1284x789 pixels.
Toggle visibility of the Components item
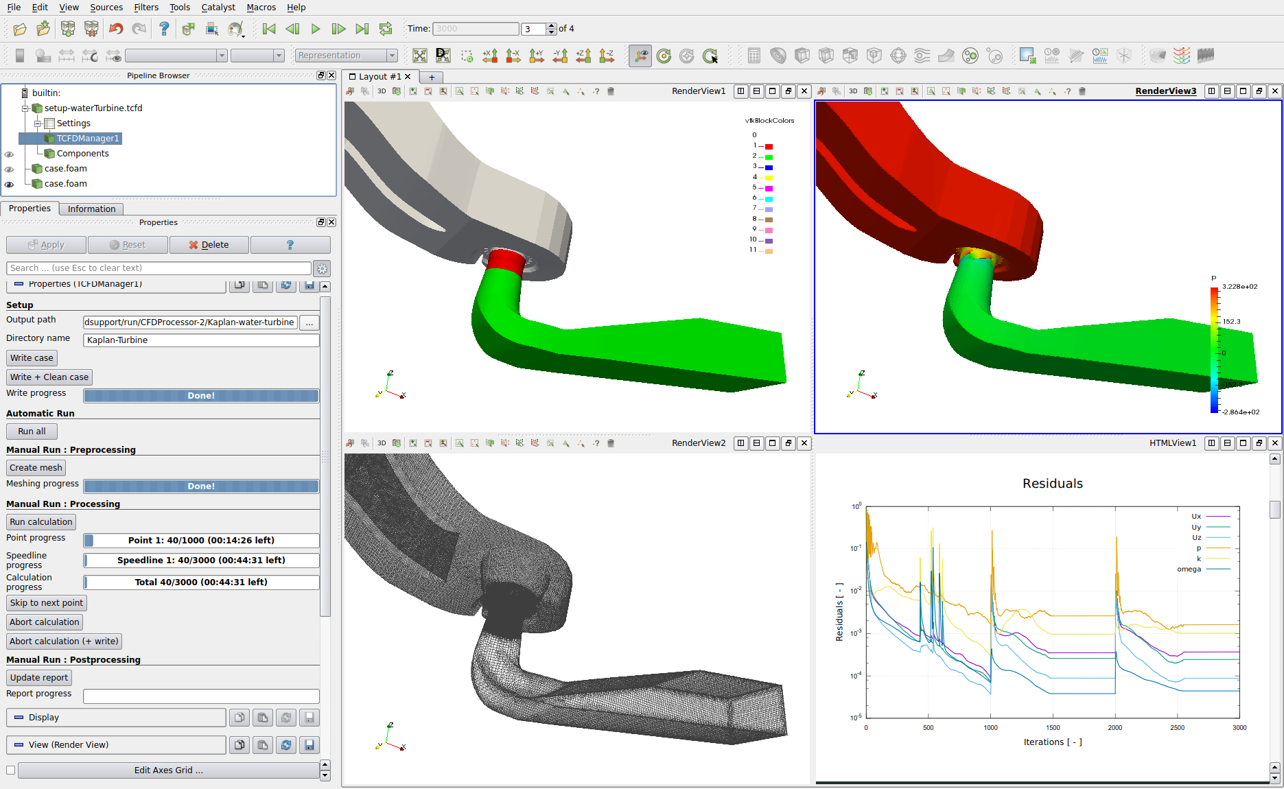pyautogui.click(x=10, y=154)
